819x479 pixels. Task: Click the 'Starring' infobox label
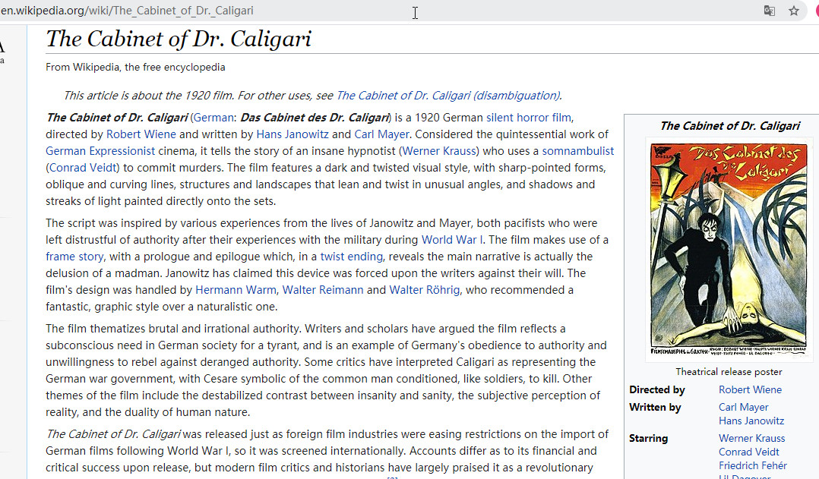pos(648,438)
